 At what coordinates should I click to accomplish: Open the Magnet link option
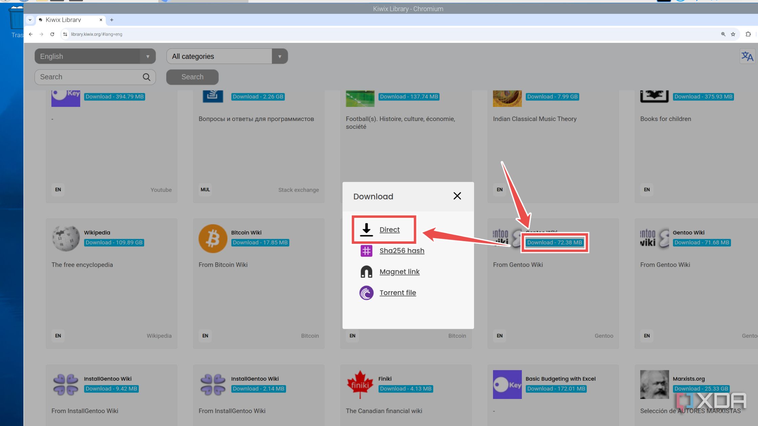[x=400, y=271]
